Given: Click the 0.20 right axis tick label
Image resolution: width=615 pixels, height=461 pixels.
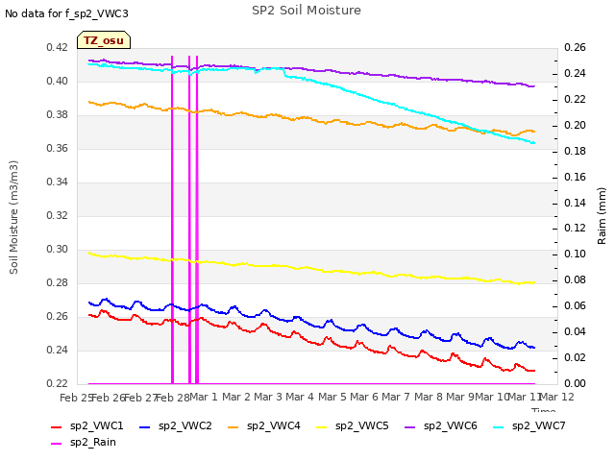Looking at the screenshot, I should [575, 126].
